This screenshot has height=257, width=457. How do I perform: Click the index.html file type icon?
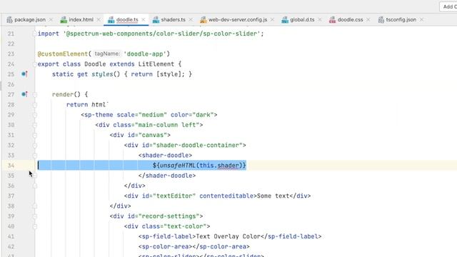[x=64, y=19]
